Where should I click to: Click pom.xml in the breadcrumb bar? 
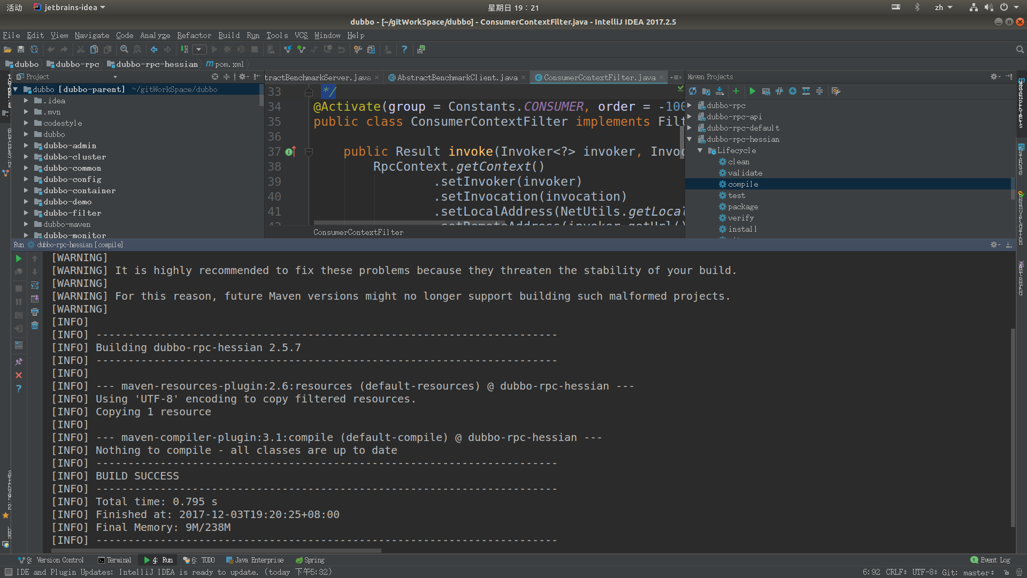tap(225, 64)
